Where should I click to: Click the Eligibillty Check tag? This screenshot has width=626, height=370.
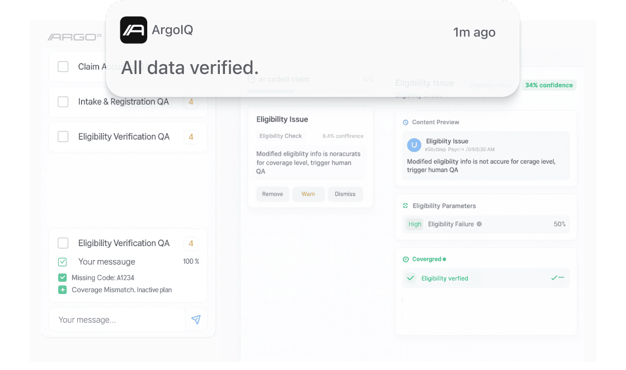(x=281, y=136)
